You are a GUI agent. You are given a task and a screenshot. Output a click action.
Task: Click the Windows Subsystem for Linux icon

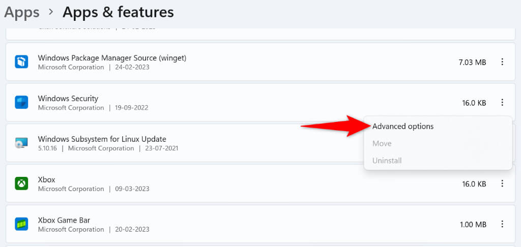point(21,143)
